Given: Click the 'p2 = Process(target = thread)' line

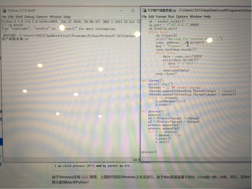Looking at the screenshot, I should tap(174, 122).
